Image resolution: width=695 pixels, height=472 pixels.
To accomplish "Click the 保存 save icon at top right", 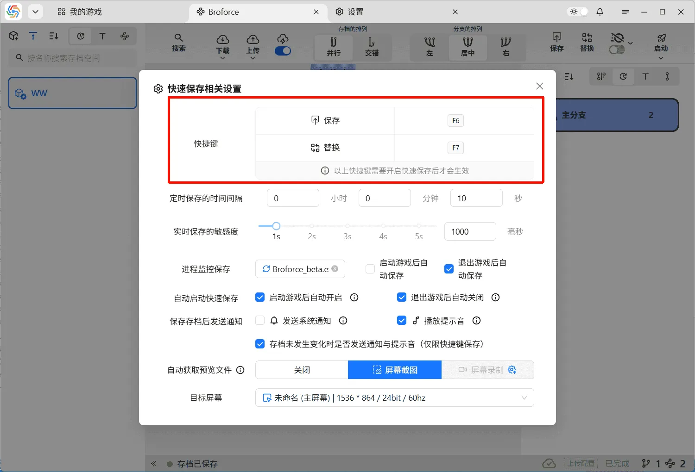I will pos(556,41).
